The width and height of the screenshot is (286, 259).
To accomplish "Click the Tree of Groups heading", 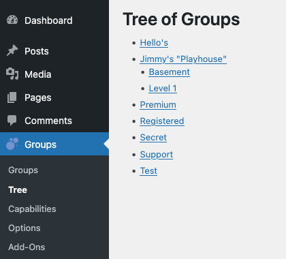I will [181, 20].
